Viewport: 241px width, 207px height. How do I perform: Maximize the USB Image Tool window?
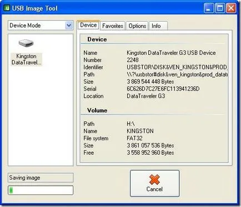tap(220, 8)
